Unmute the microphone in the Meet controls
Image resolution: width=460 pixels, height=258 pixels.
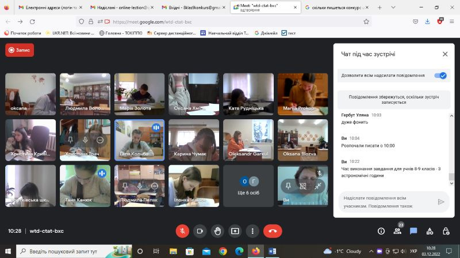point(182,231)
